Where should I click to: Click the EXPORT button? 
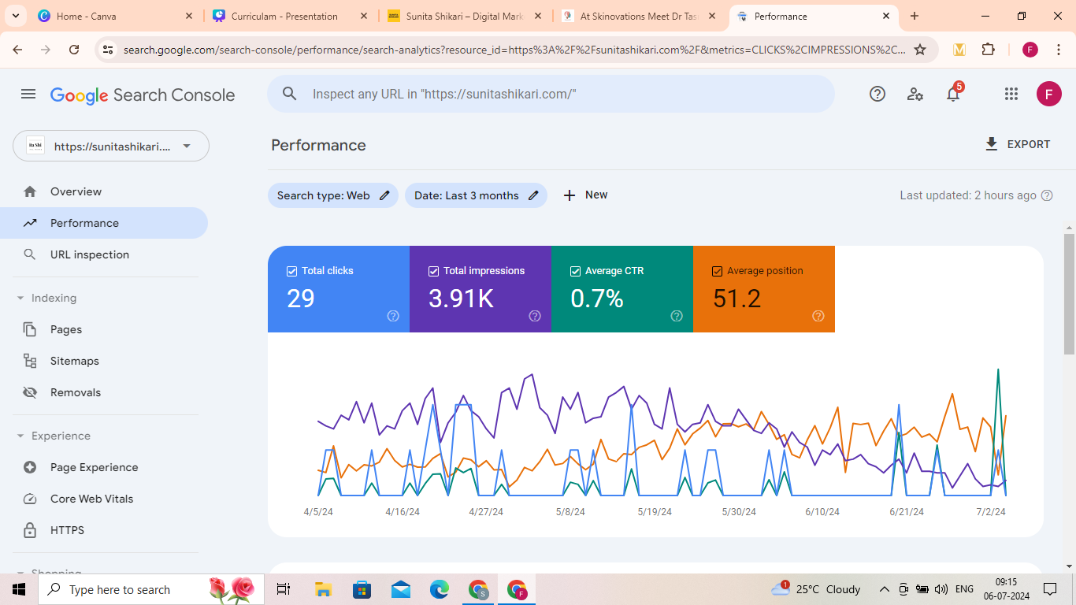tap(1018, 144)
